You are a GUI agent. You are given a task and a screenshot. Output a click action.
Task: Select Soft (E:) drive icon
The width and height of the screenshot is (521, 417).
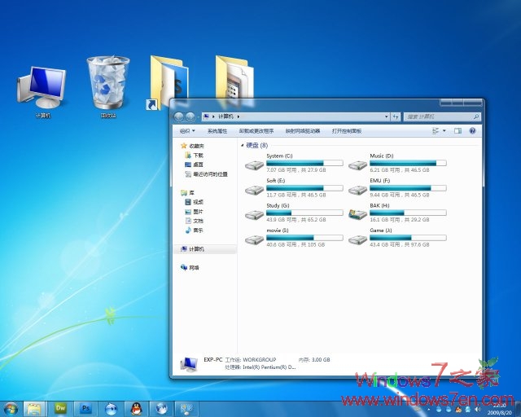point(254,191)
